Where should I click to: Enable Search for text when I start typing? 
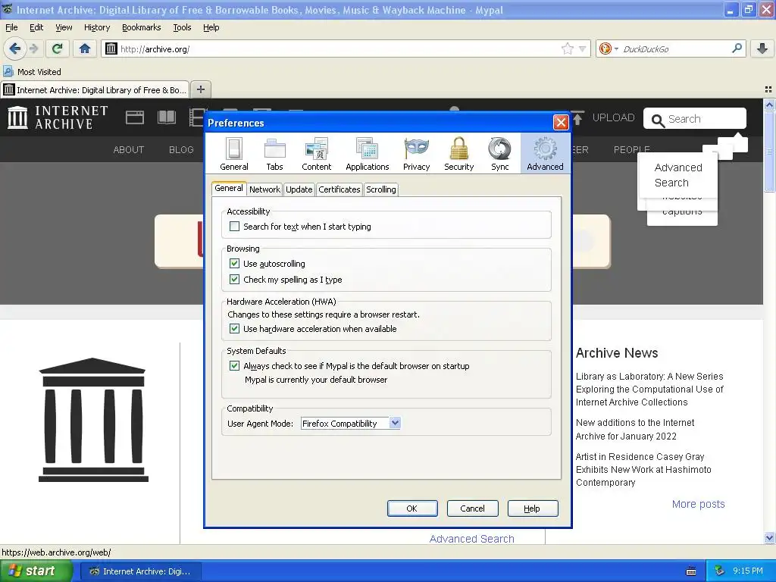(235, 226)
